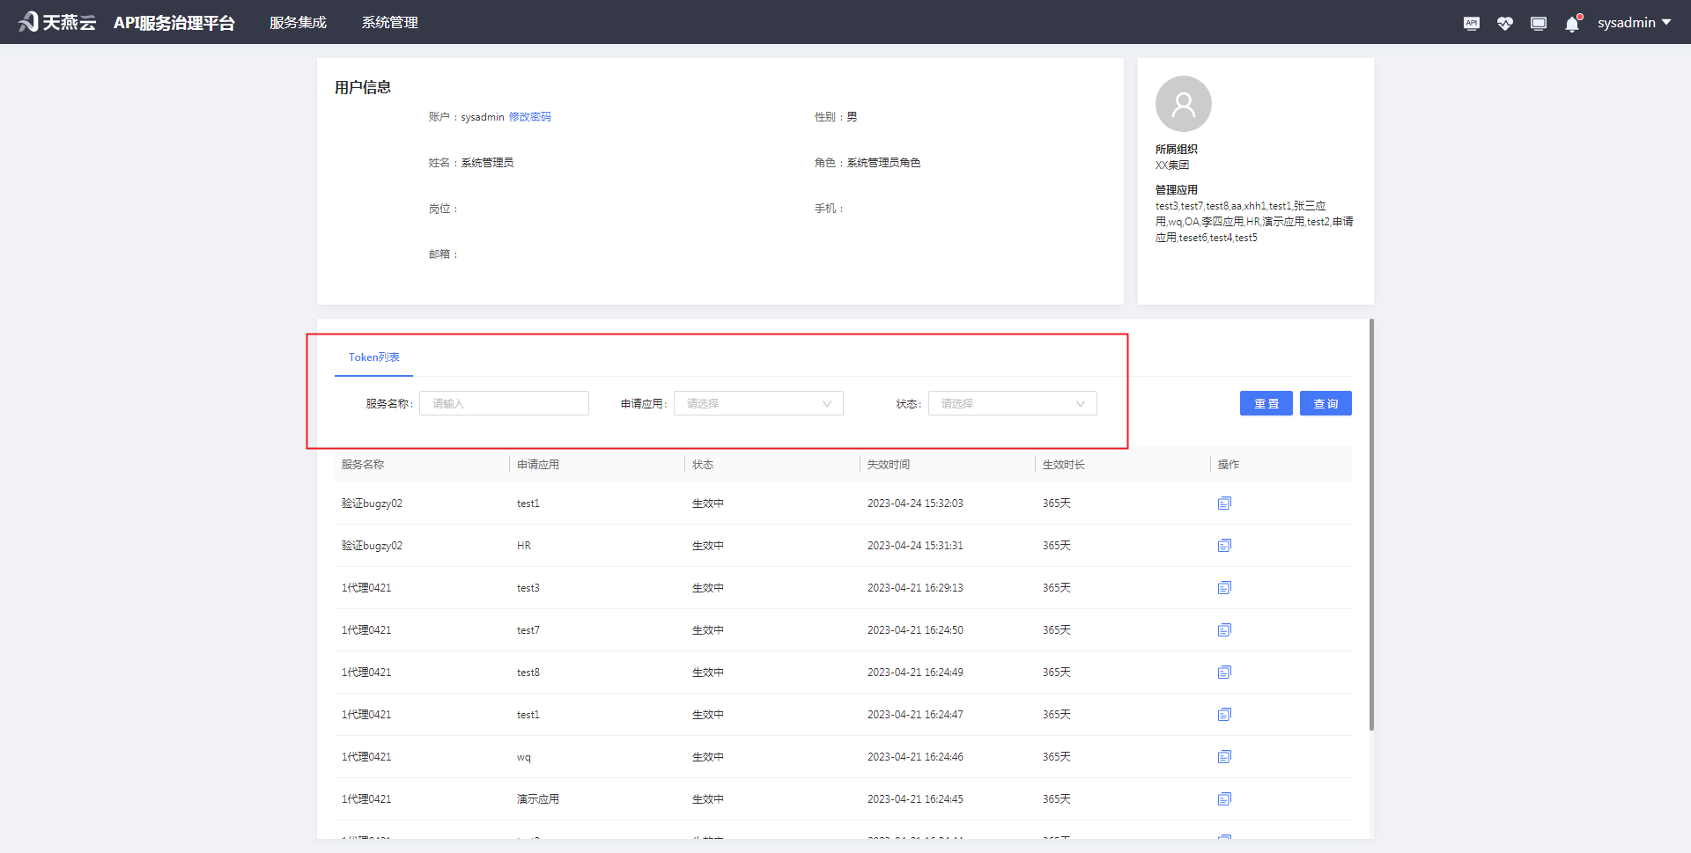Expand the 状态 status dropdown

click(1012, 402)
